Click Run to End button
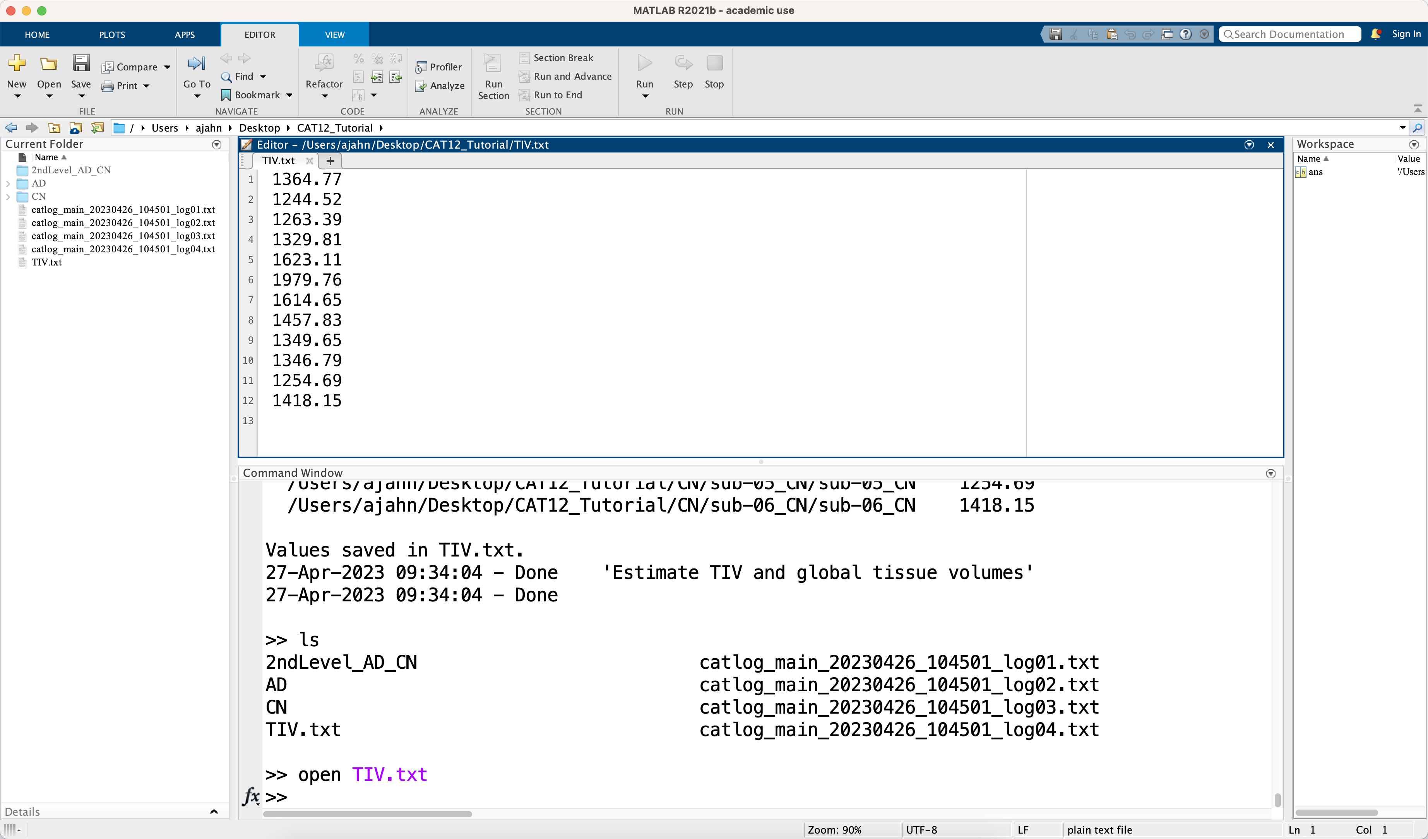The image size is (1428, 839). click(551, 95)
